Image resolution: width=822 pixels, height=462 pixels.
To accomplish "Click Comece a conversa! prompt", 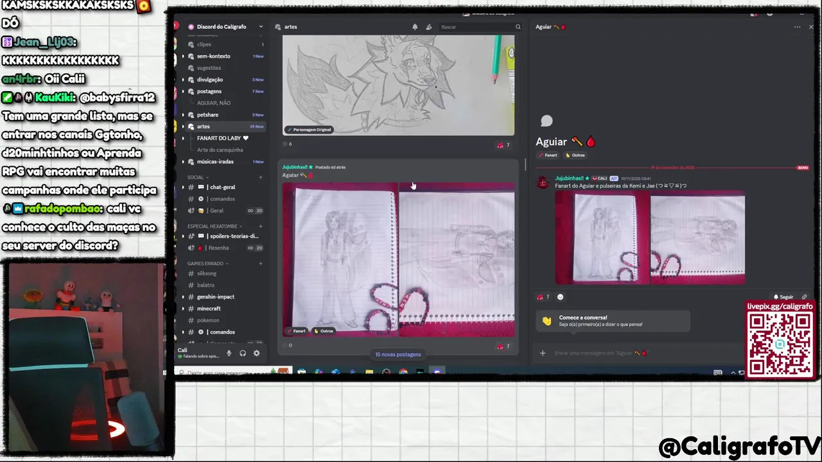I will 613,321.
